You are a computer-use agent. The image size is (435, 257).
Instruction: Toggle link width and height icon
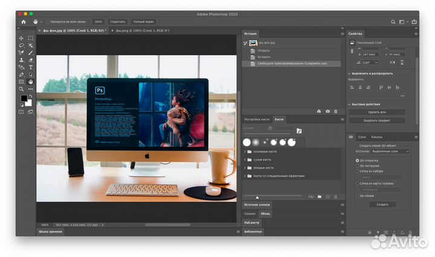[x=352, y=51]
